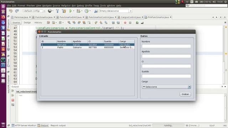
Task: Click the running progress bar in status bar
Action: pyautogui.click(x=169, y=126)
